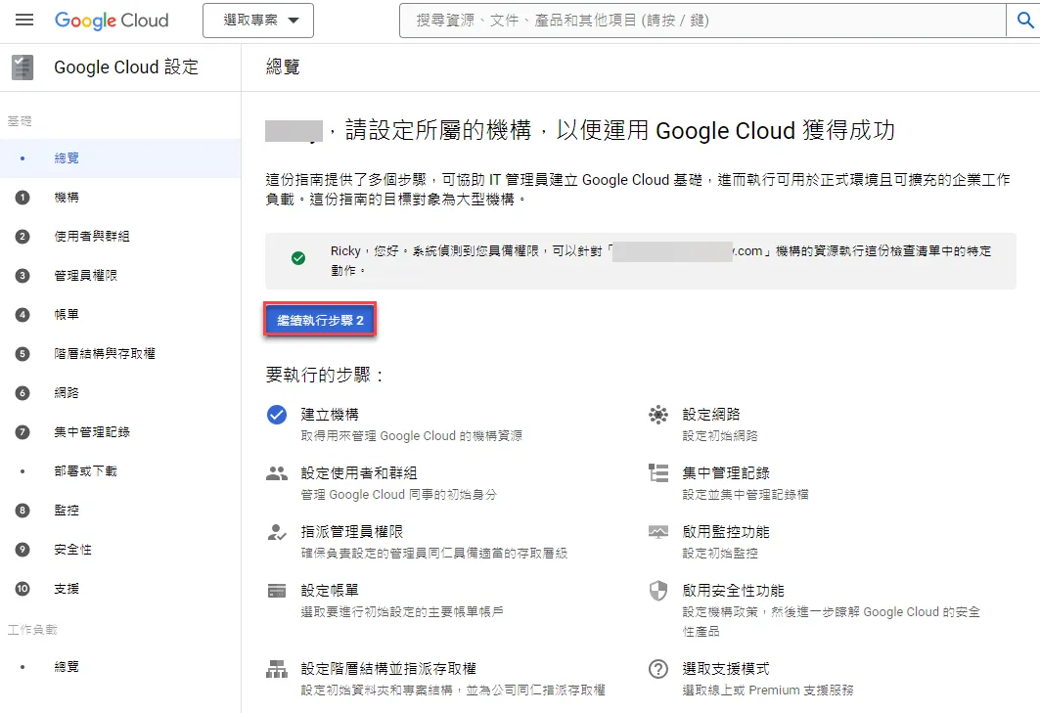Click the search magnifier icon

(1025, 21)
